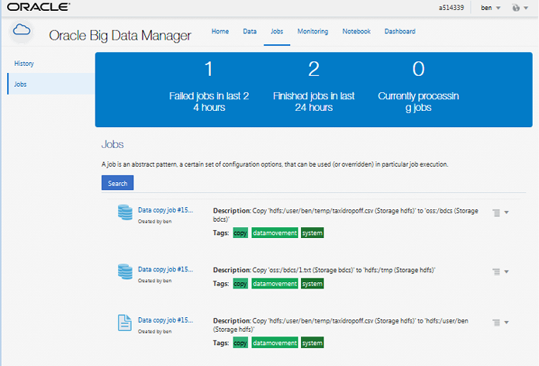
Task: Go to the Home tab
Action: [220, 31]
